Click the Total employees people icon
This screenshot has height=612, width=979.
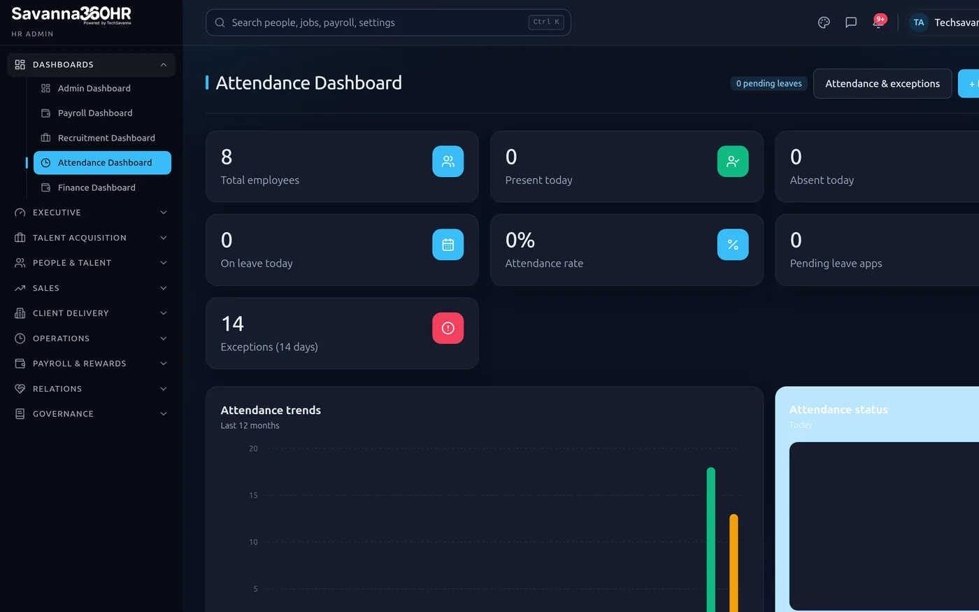448,162
